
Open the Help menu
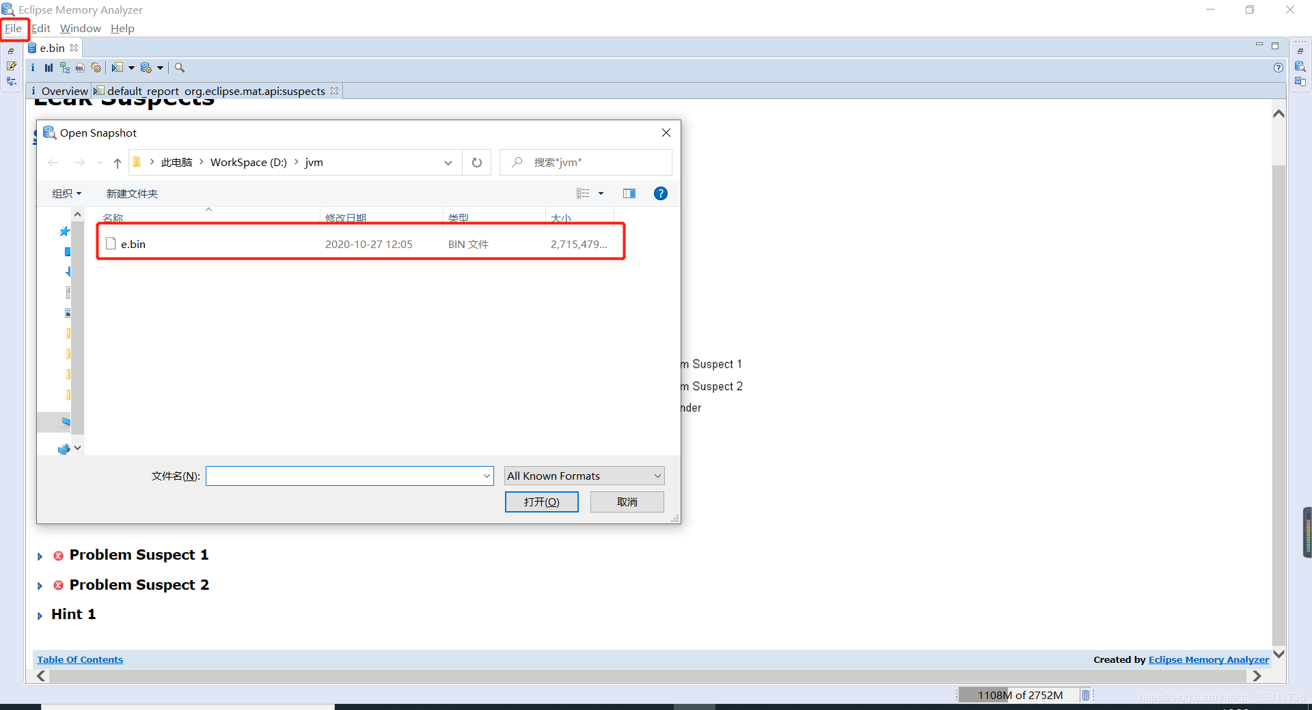(x=122, y=28)
